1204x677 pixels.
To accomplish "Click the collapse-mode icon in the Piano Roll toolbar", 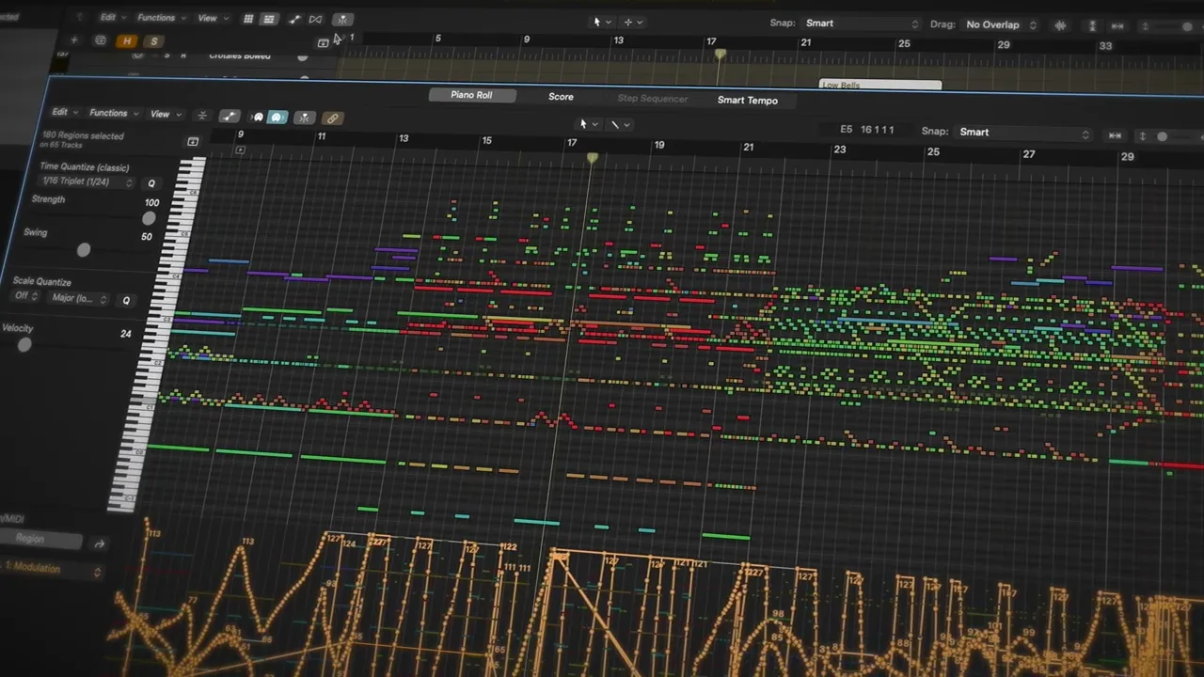I will [x=202, y=116].
